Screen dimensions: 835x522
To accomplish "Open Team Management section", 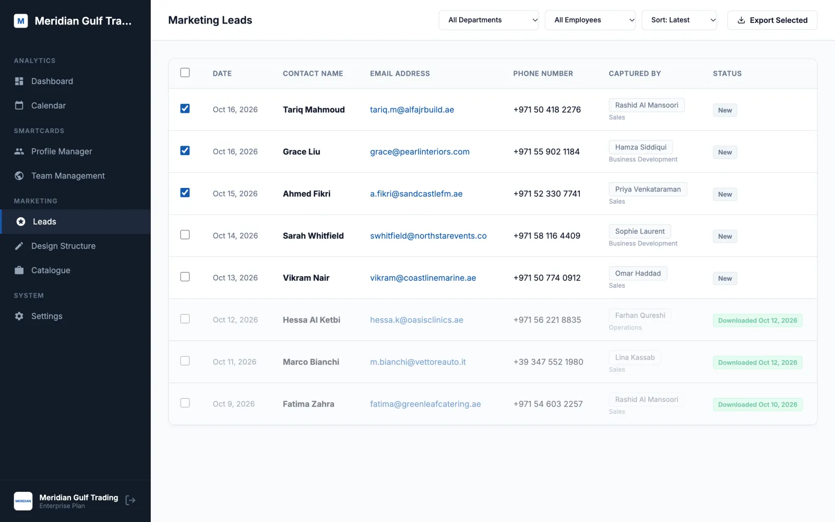I will pos(75,176).
